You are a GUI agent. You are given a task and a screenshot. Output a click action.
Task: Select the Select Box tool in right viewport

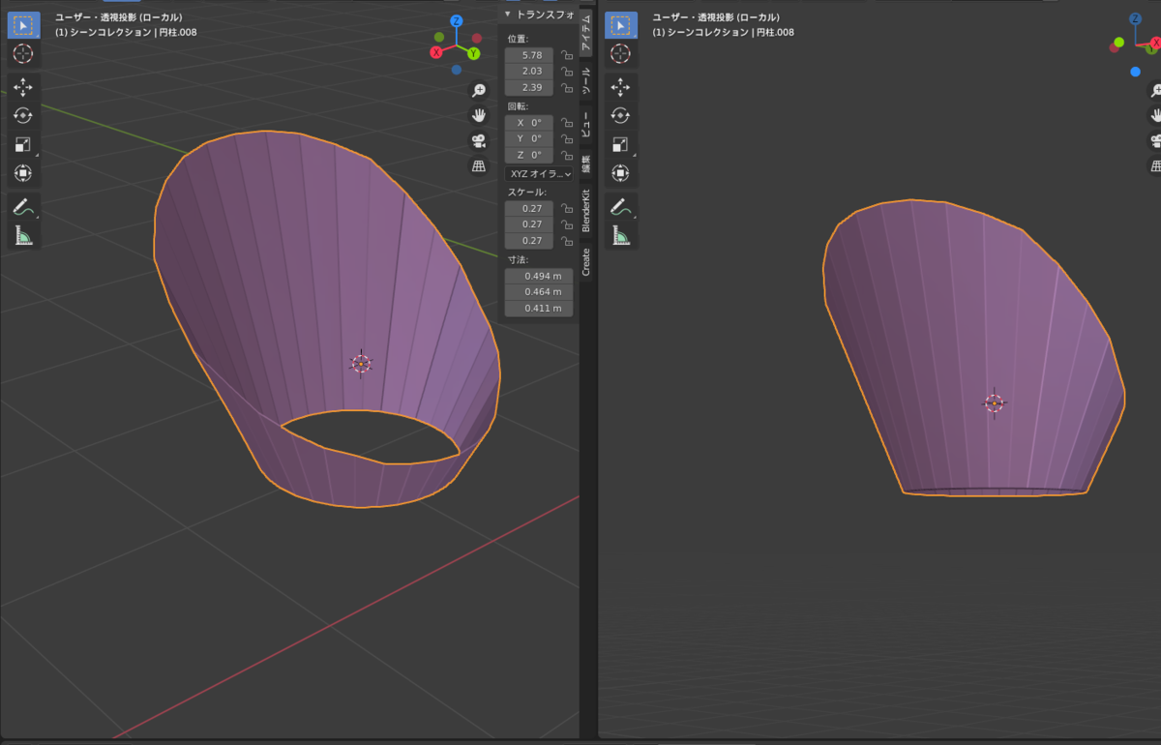tap(621, 24)
